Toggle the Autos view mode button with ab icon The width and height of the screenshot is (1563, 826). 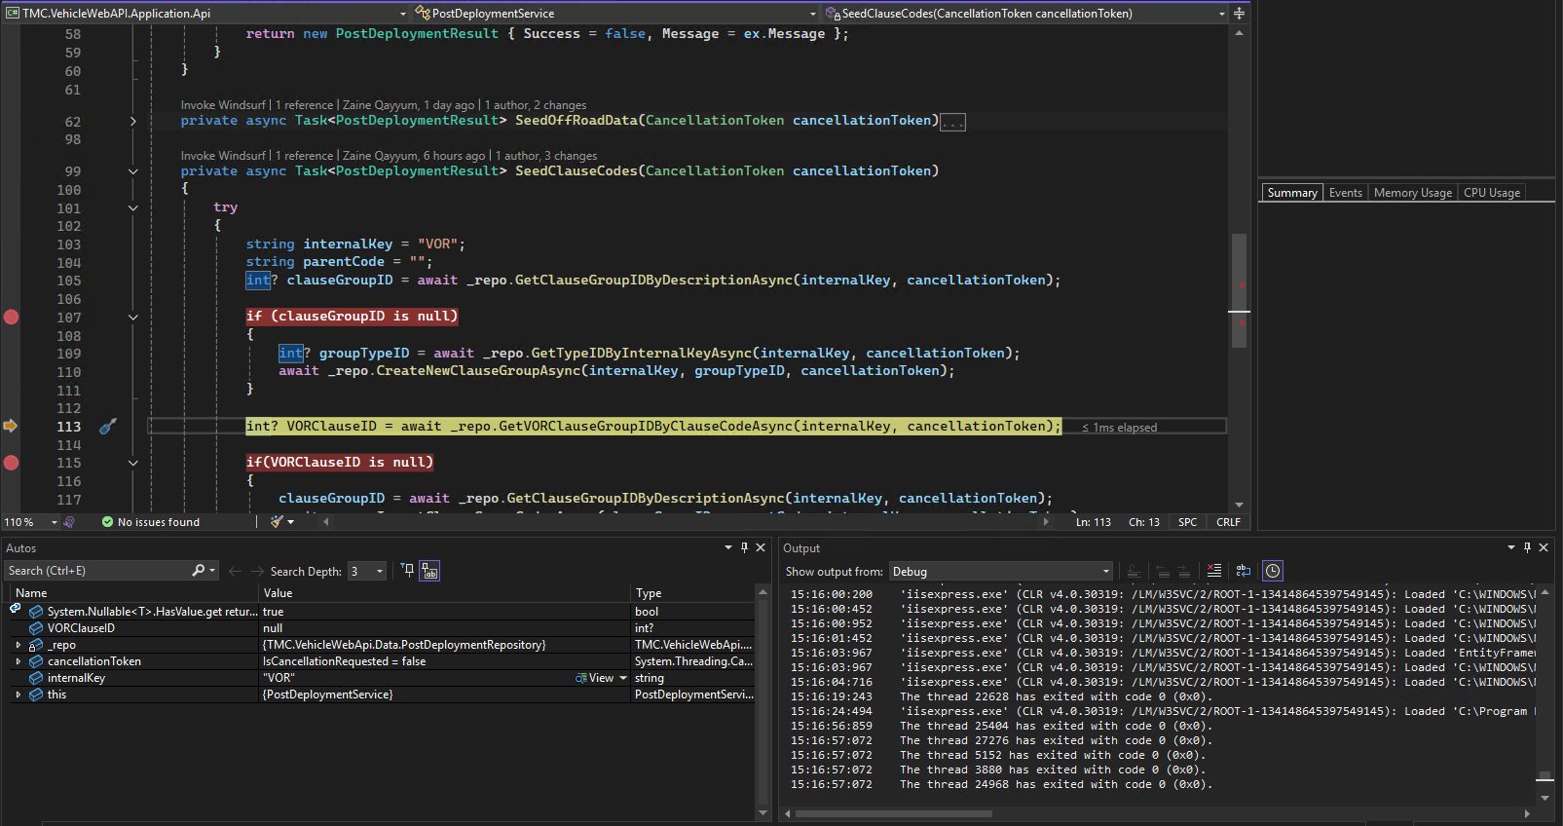coord(429,571)
